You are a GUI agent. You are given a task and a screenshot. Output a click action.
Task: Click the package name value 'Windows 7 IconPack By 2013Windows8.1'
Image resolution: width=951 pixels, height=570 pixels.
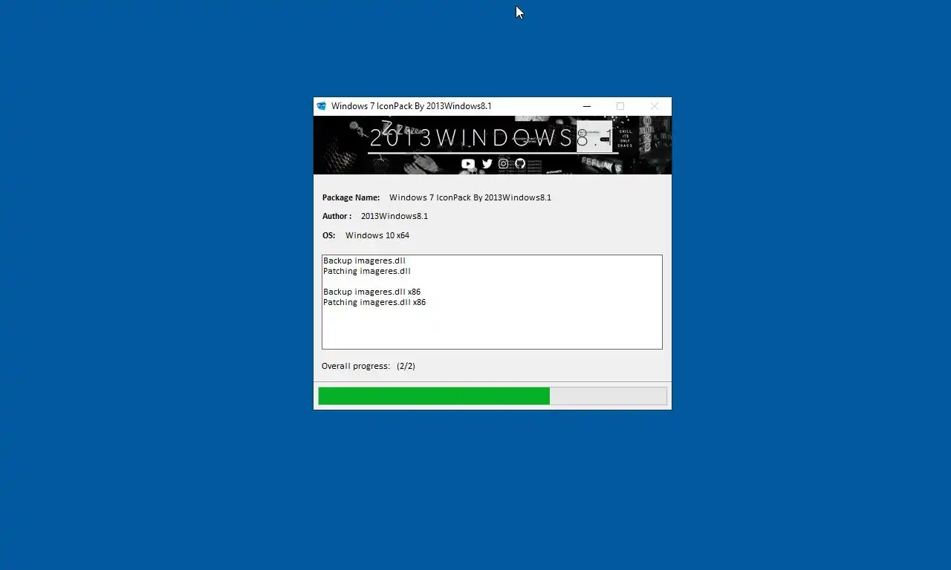pyautogui.click(x=470, y=197)
